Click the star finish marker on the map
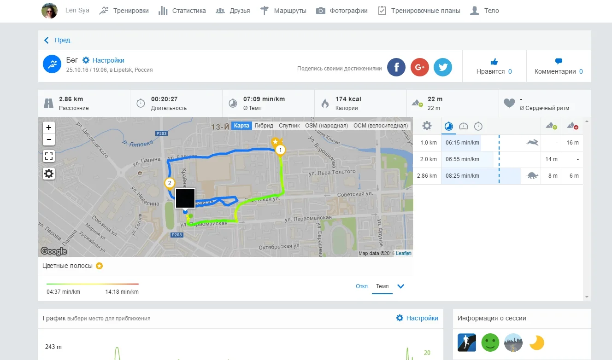 click(276, 141)
